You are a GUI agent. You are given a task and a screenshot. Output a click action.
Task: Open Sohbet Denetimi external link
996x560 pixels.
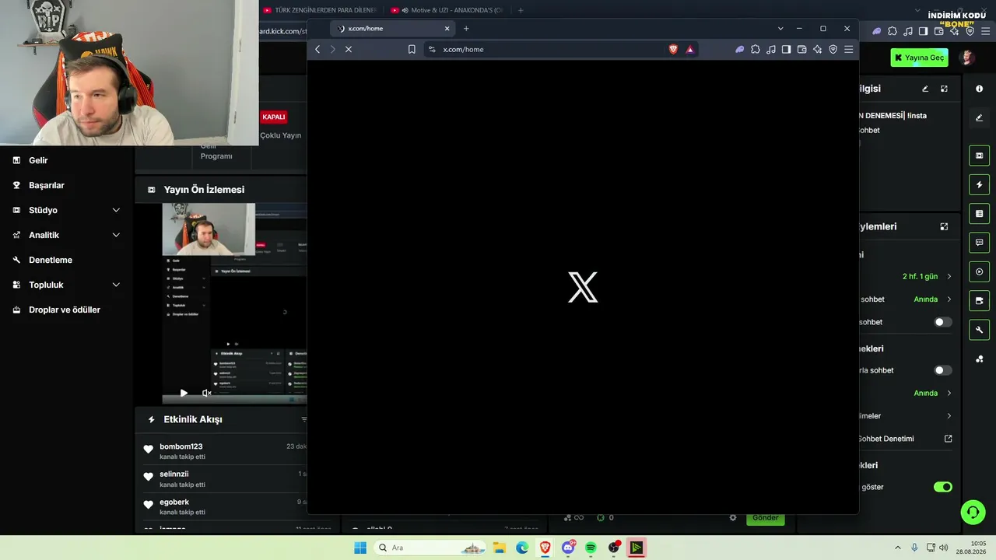948,439
